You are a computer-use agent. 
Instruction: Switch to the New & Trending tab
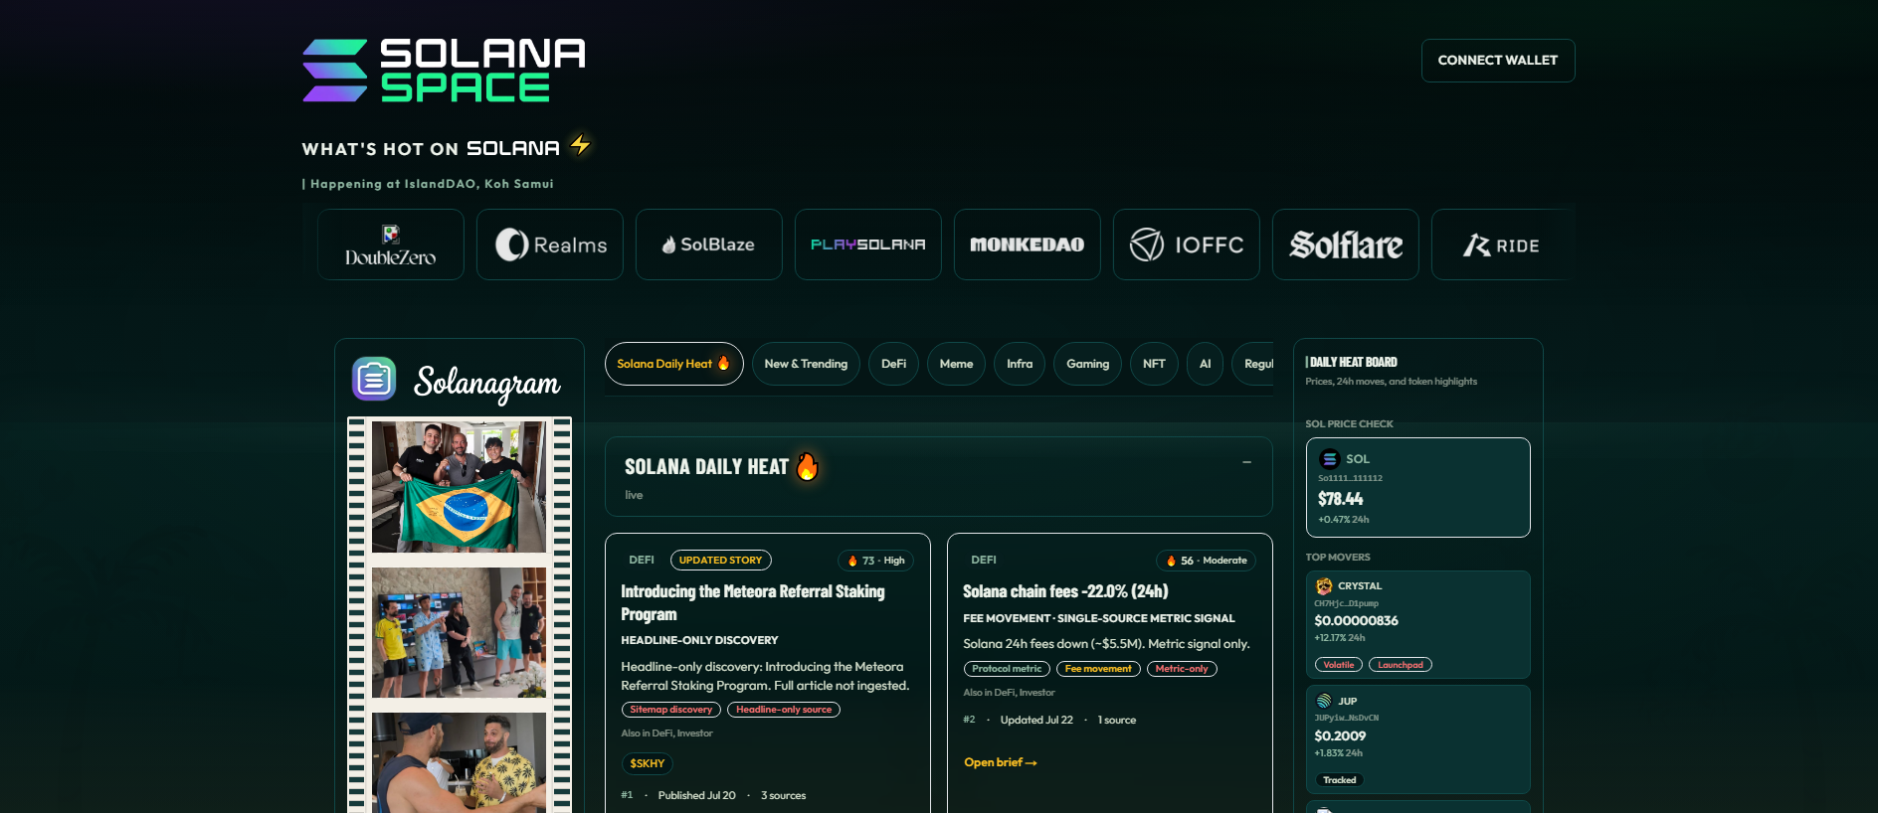[x=806, y=364]
